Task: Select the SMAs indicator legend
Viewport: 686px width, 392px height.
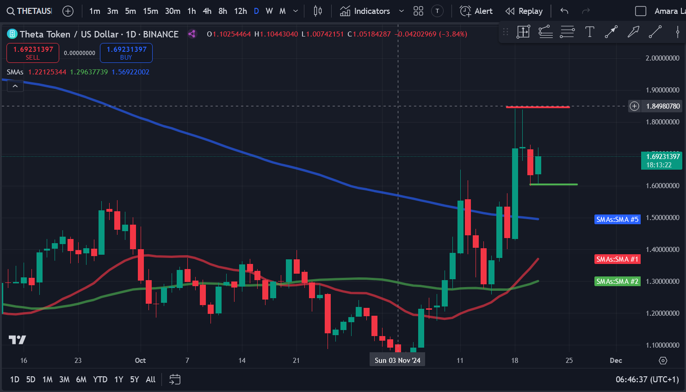Action: point(15,72)
